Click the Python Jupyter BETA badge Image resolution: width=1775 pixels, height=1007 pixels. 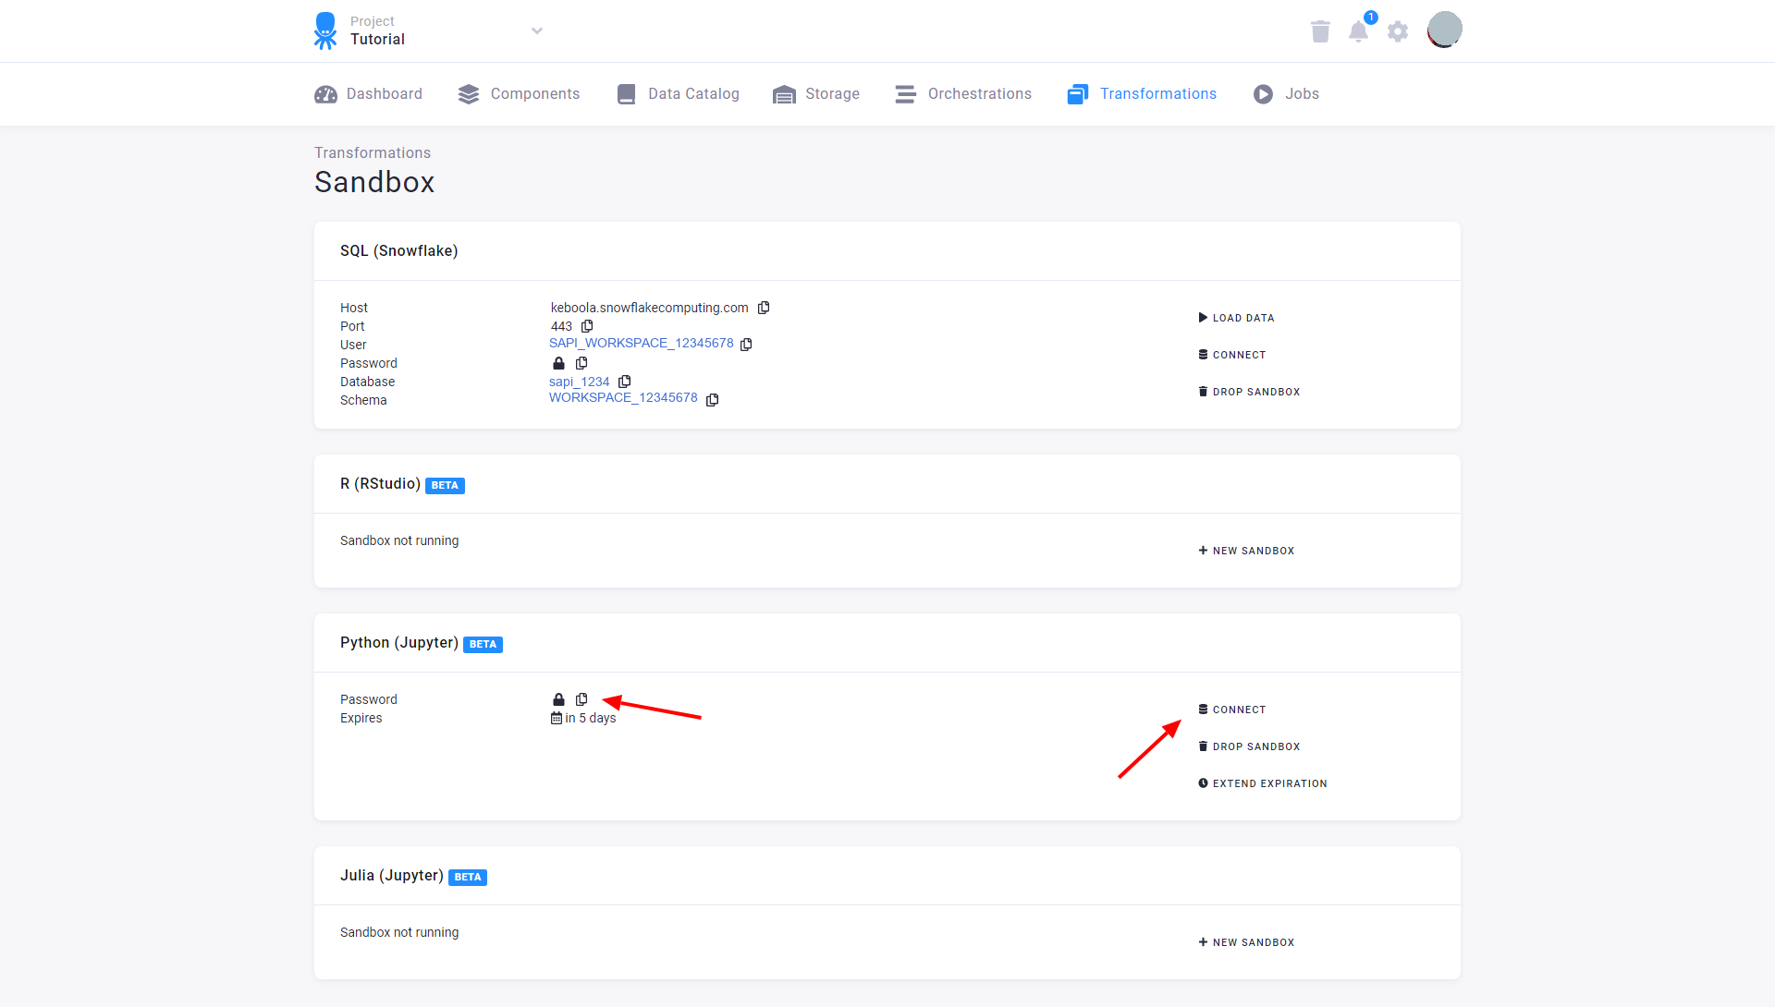tap(483, 644)
